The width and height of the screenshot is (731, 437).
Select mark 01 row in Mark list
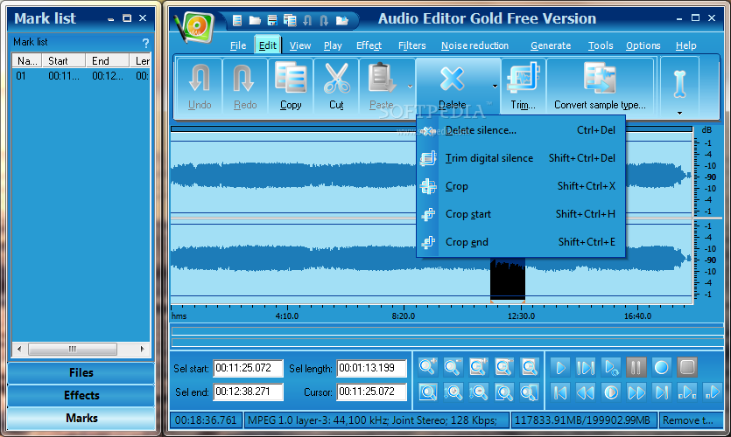[x=81, y=76]
